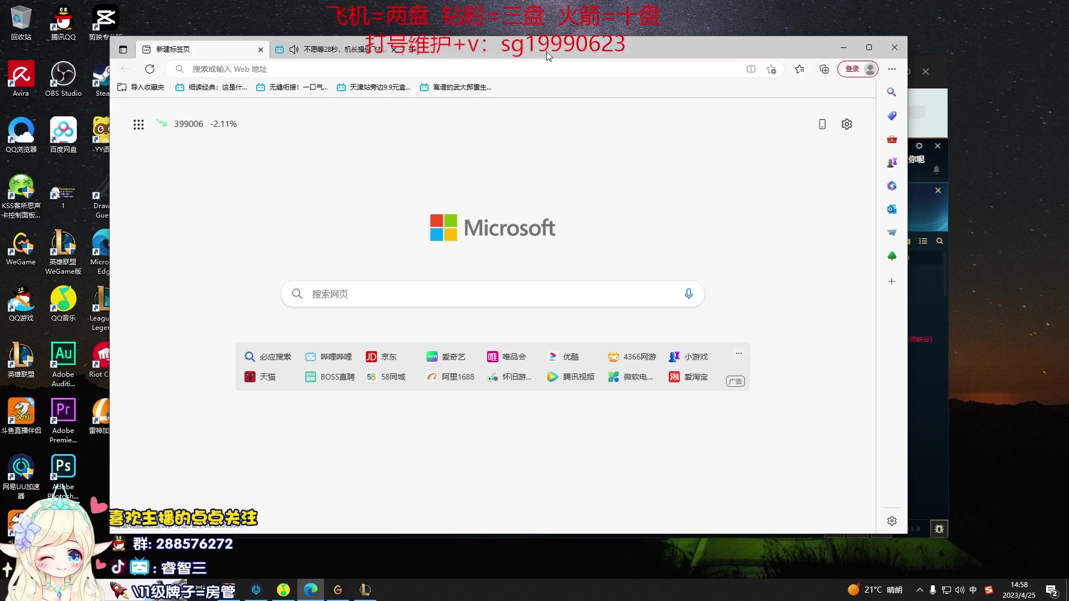Open 4366网游 quick link
Screen dimensions: 1069x601
tap(632, 357)
